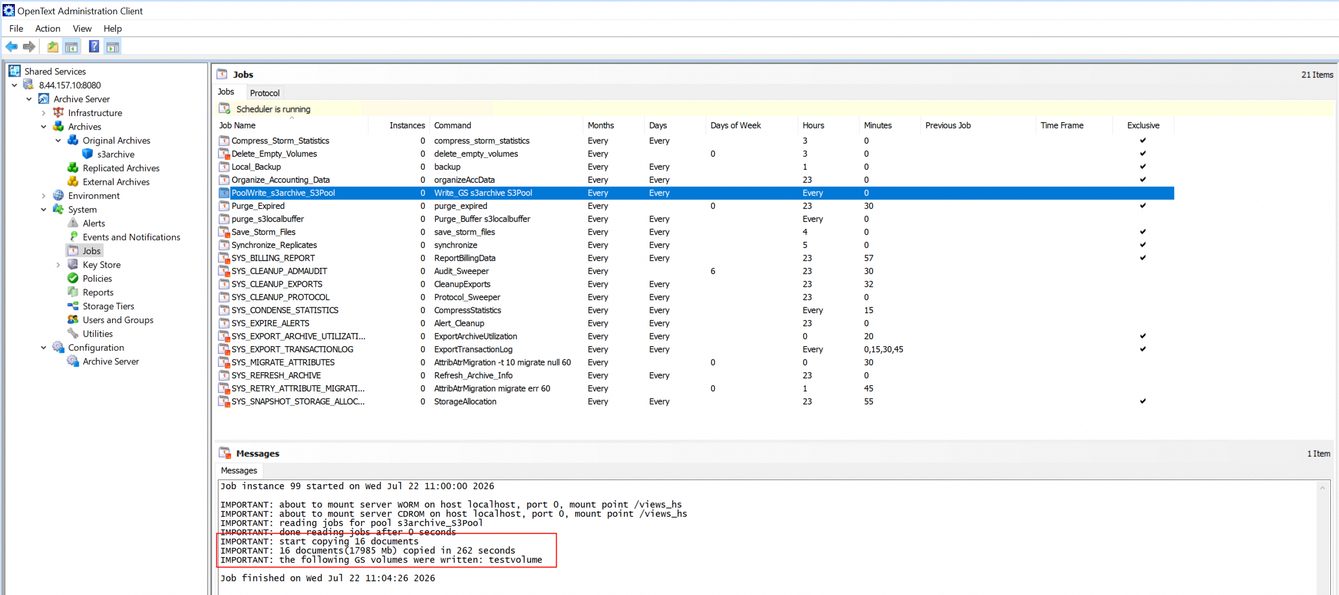The width and height of the screenshot is (1339, 595).
Task: Click the Key Store icon
Action: (x=73, y=265)
